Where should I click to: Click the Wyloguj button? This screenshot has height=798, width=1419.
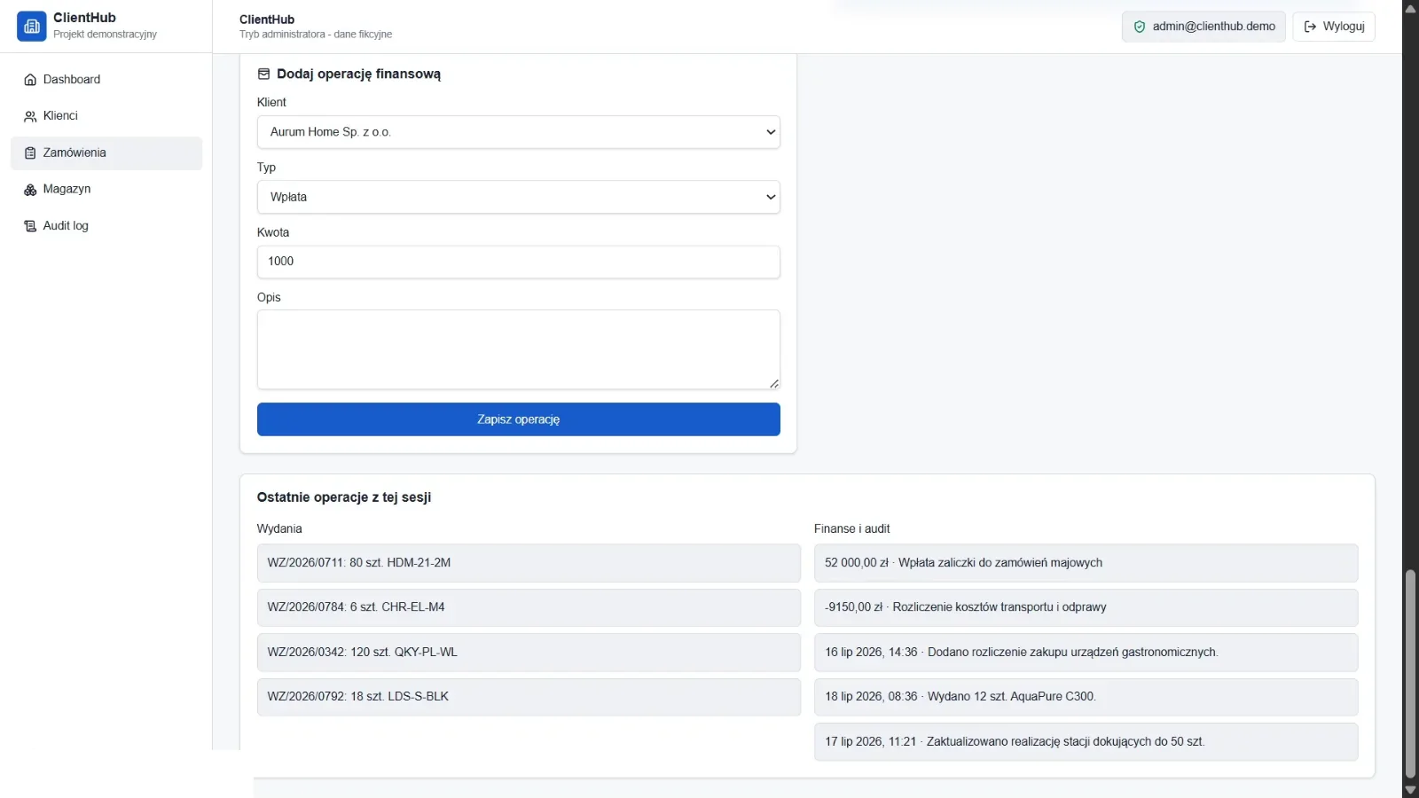click(x=1334, y=27)
